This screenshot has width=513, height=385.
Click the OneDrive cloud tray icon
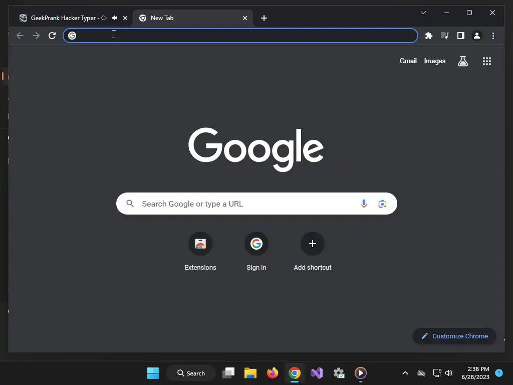point(421,373)
